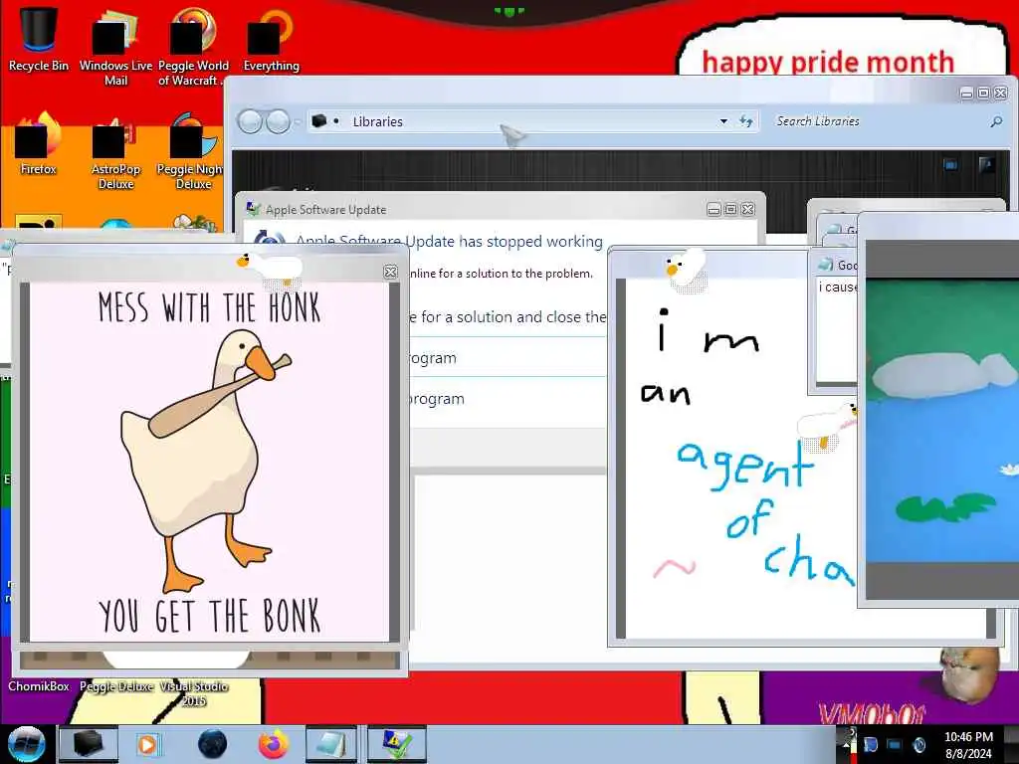Image resolution: width=1019 pixels, height=764 pixels.
Task: Switch to the Apple Software Update taskbar item
Action: 396,744
